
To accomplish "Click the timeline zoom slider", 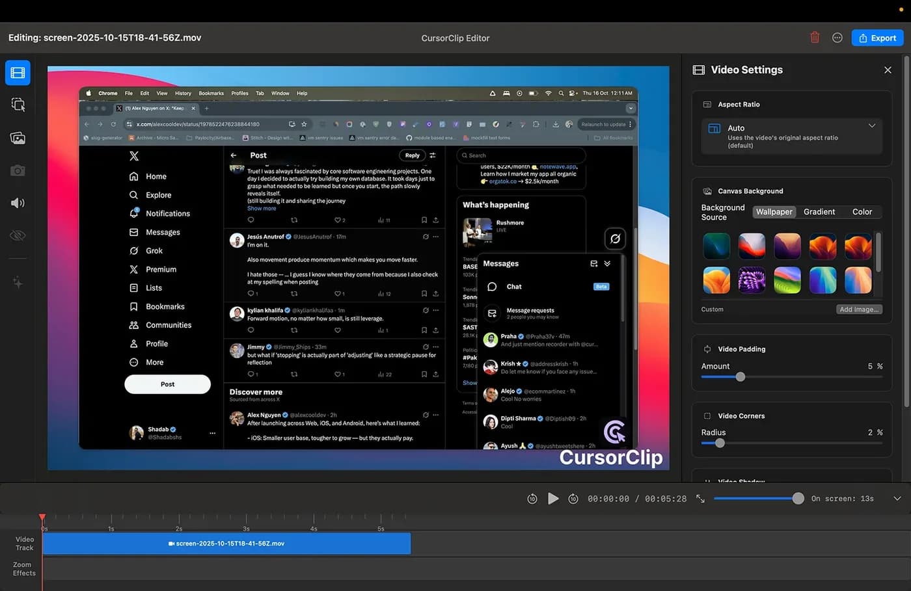I will click(759, 499).
